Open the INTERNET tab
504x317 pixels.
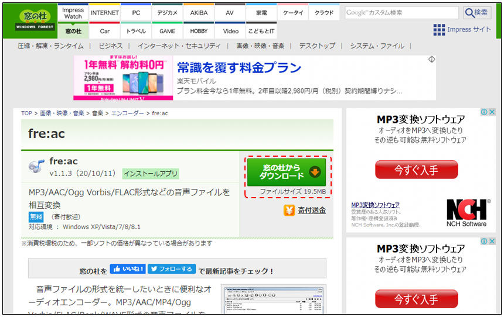tap(105, 13)
